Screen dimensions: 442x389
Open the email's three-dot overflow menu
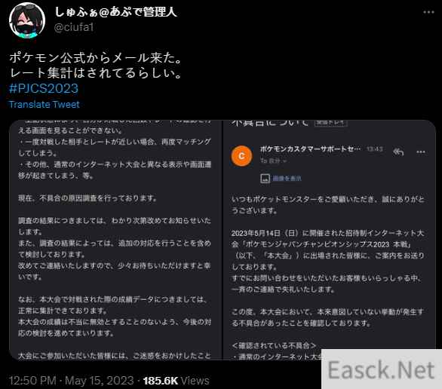click(x=421, y=152)
